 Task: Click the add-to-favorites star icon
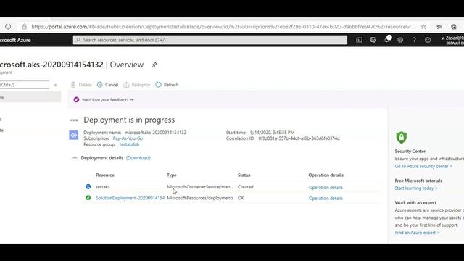(423, 27)
